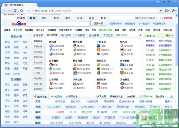
Task: Open the QQ影音 icon
Action: pos(51,69)
